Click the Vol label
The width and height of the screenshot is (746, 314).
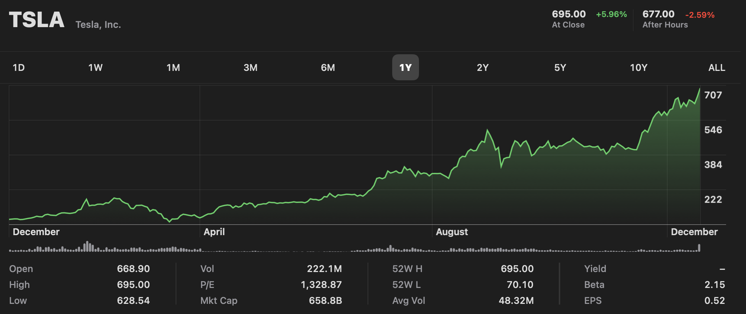point(207,269)
